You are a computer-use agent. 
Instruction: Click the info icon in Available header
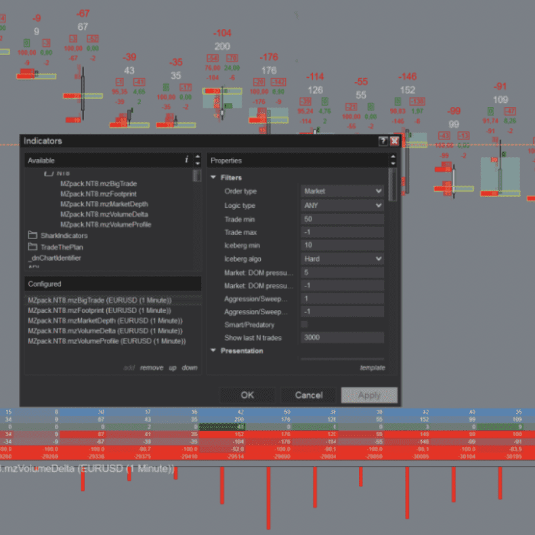point(186,160)
